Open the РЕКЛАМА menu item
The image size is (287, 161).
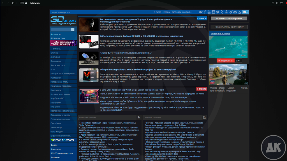[166, 12]
